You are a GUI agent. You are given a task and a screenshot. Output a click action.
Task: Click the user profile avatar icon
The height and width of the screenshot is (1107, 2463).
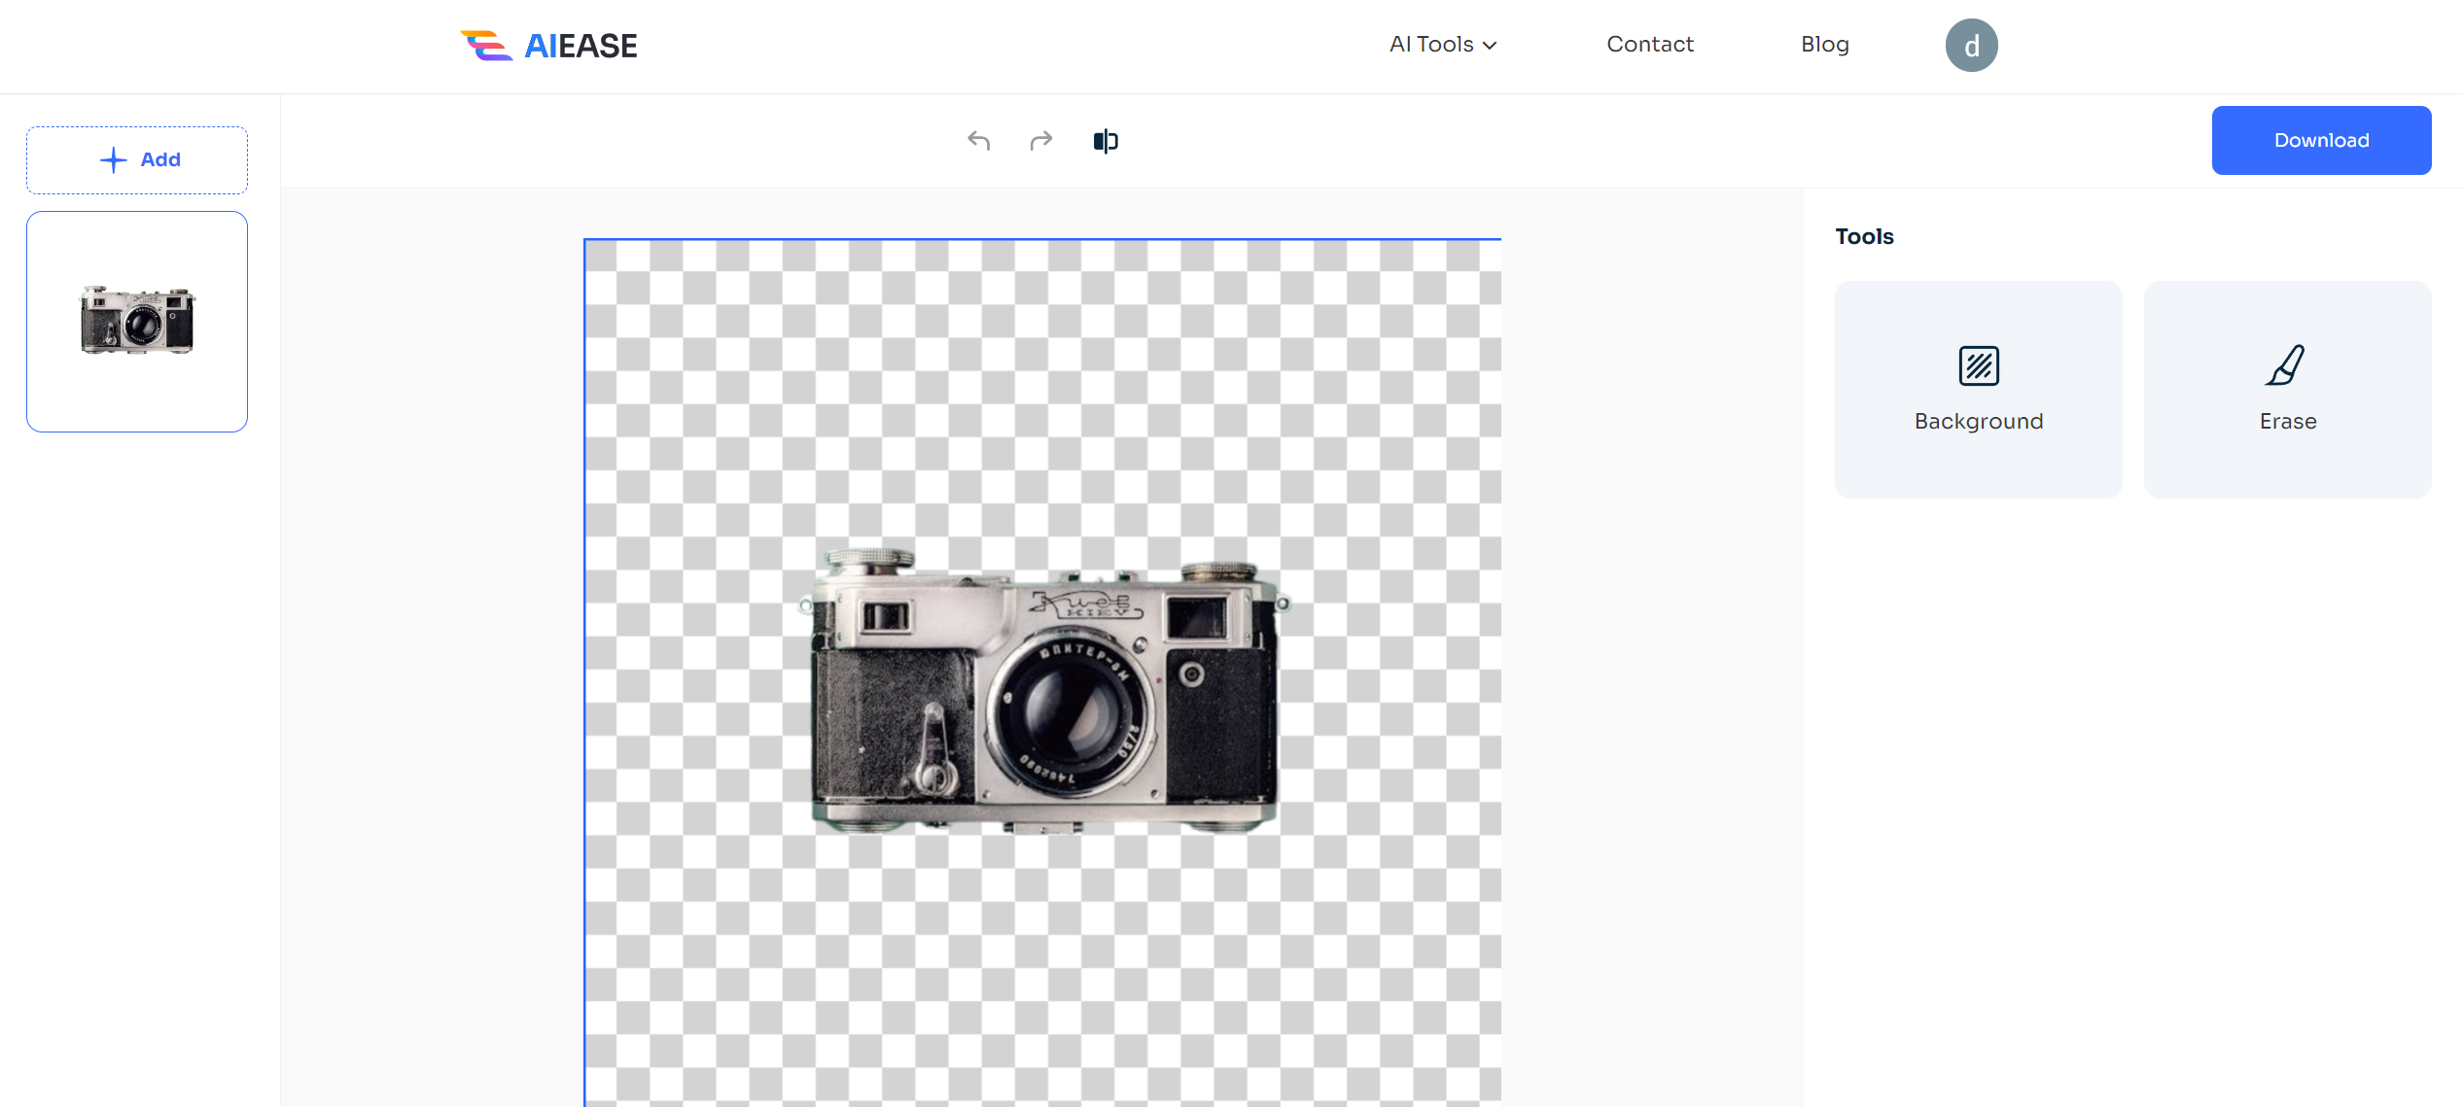(x=1973, y=44)
